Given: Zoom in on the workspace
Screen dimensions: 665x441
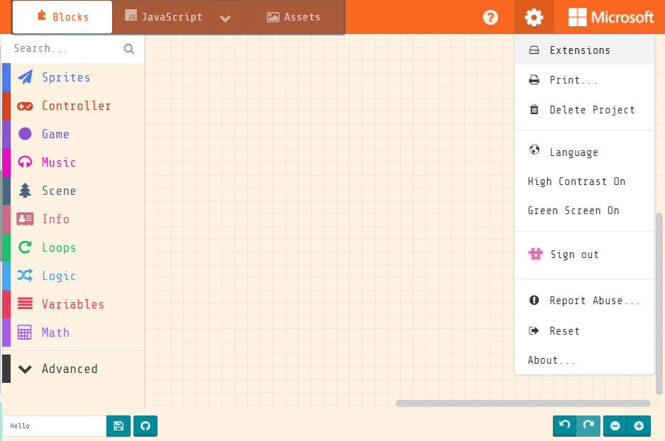Looking at the screenshot, I should pyautogui.click(x=639, y=426).
